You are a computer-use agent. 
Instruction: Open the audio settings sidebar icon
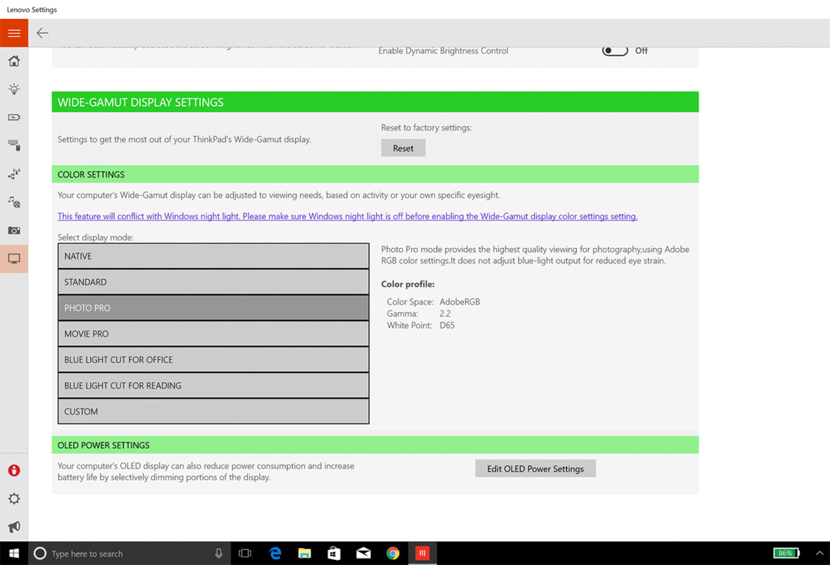tap(13, 202)
